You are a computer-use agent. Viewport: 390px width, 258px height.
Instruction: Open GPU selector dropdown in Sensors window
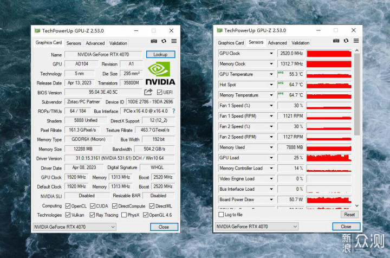tap(256, 227)
